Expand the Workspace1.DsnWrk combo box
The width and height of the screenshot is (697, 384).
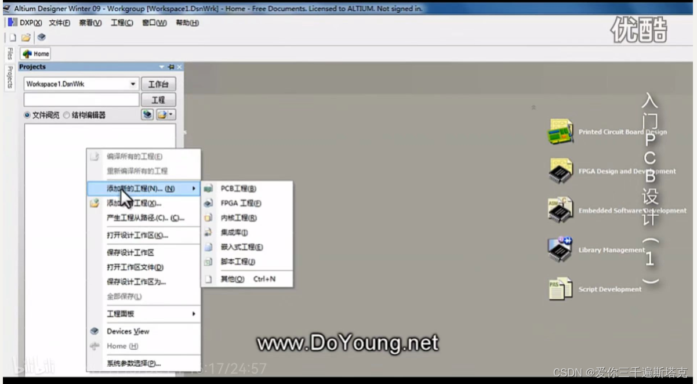click(133, 84)
